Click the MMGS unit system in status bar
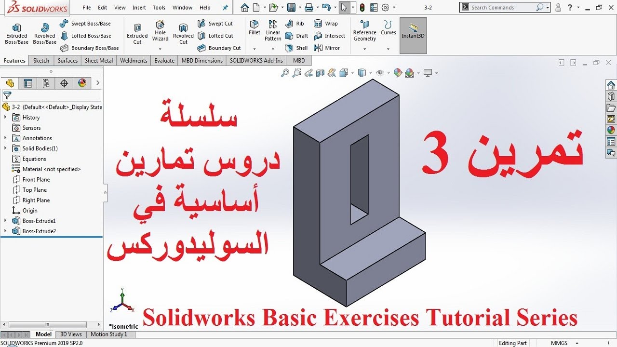Image resolution: width=617 pixels, height=347 pixels. [559, 343]
